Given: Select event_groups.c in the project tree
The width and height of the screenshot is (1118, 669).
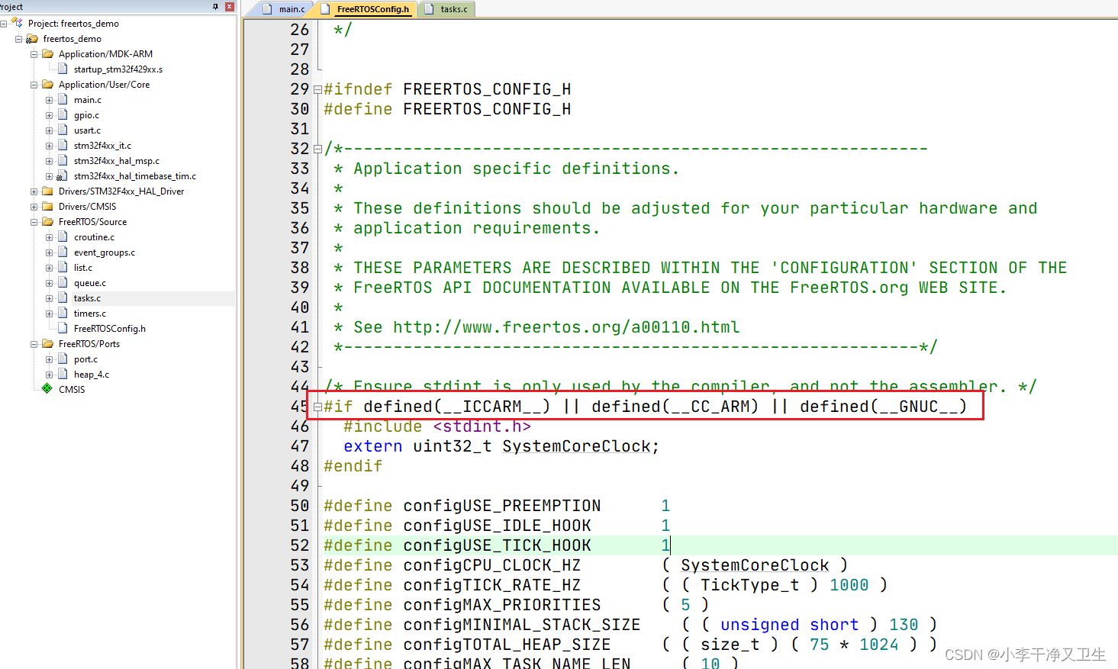Looking at the screenshot, I should (104, 252).
